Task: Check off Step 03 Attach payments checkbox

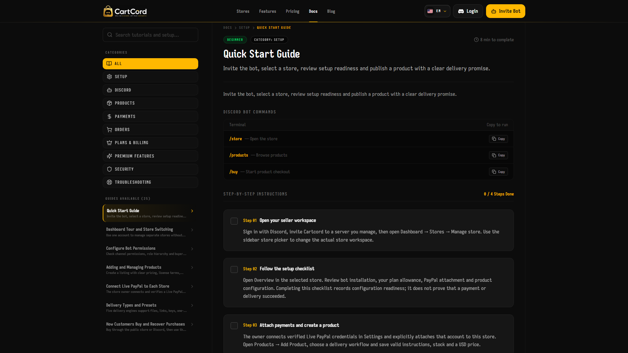Action: pos(234,326)
